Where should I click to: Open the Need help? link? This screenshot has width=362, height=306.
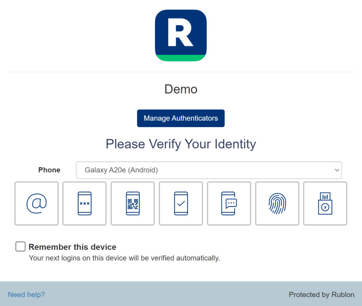(x=27, y=294)
